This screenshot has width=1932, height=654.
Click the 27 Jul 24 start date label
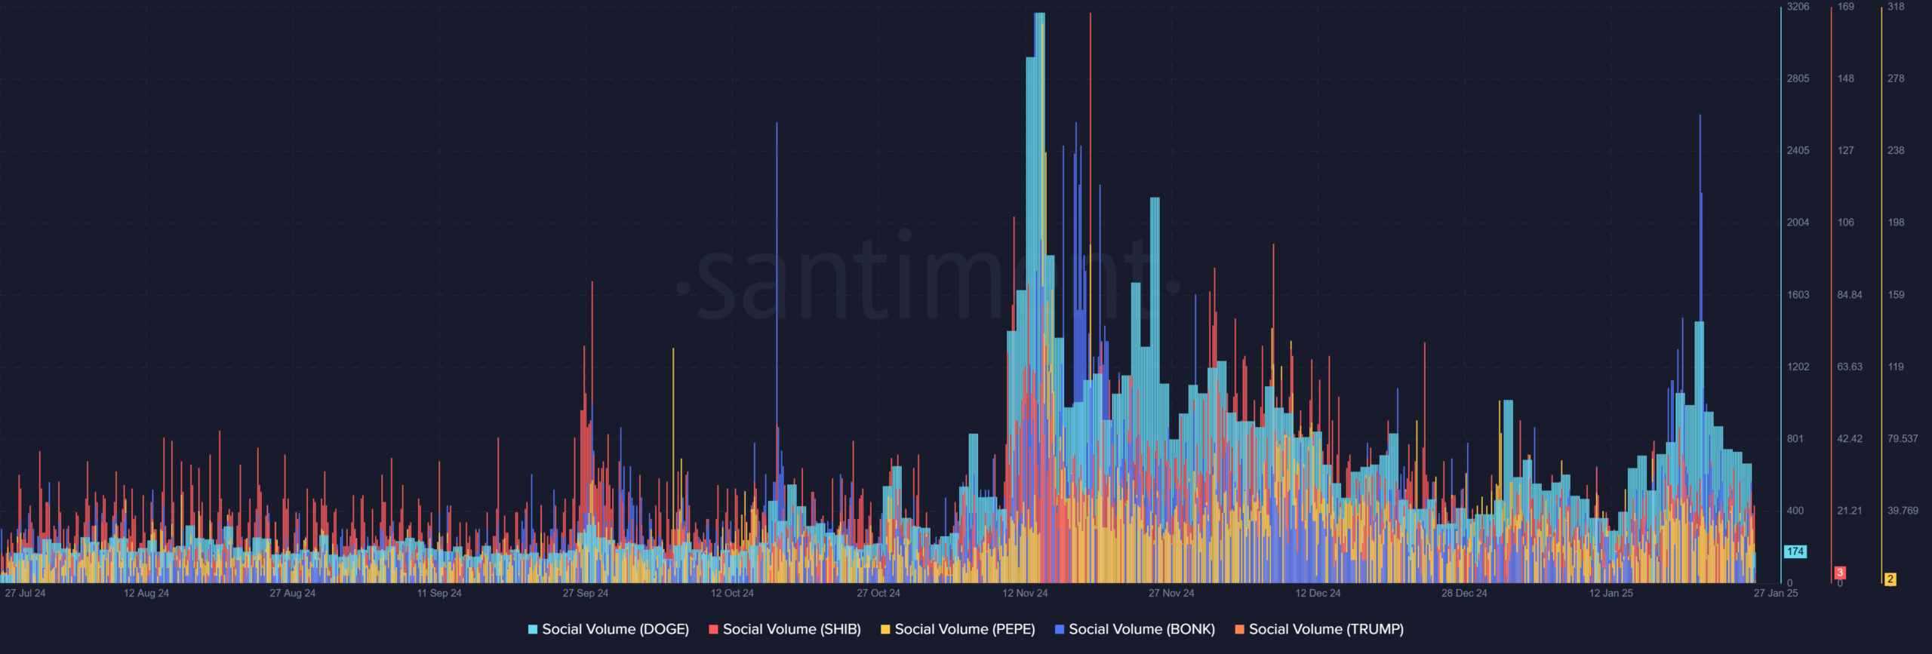coord(25,593)
